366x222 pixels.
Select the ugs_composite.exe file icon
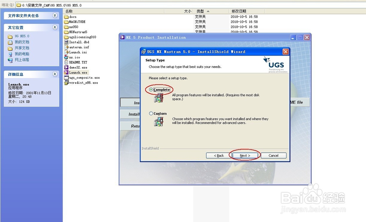(x=66, y=78)
